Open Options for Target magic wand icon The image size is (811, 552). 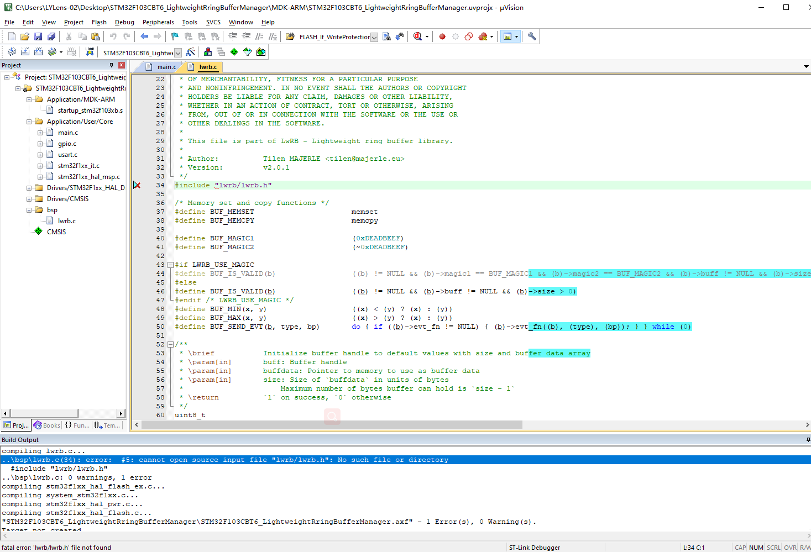tap(190, 52)
